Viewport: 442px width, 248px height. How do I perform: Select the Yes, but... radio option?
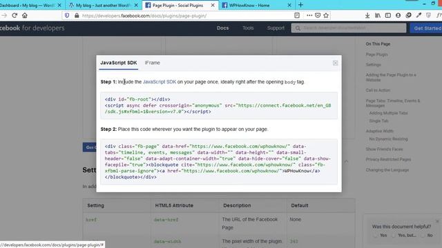pyautogui.click(x=394, y=236)
